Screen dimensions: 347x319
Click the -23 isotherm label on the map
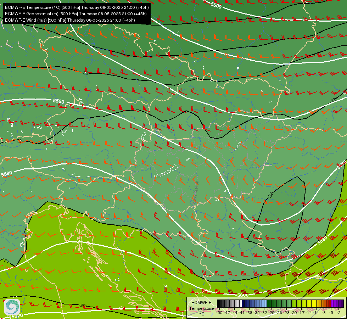pos(86,73)
